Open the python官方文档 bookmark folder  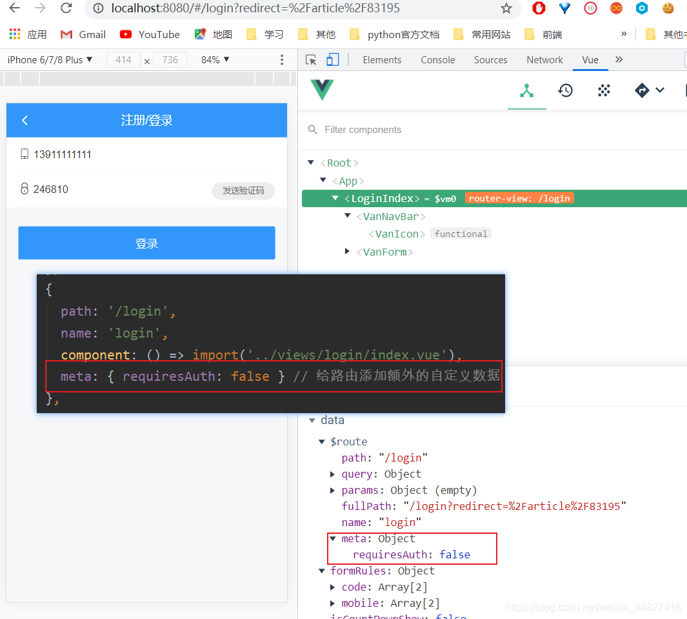tap(395, 35)
